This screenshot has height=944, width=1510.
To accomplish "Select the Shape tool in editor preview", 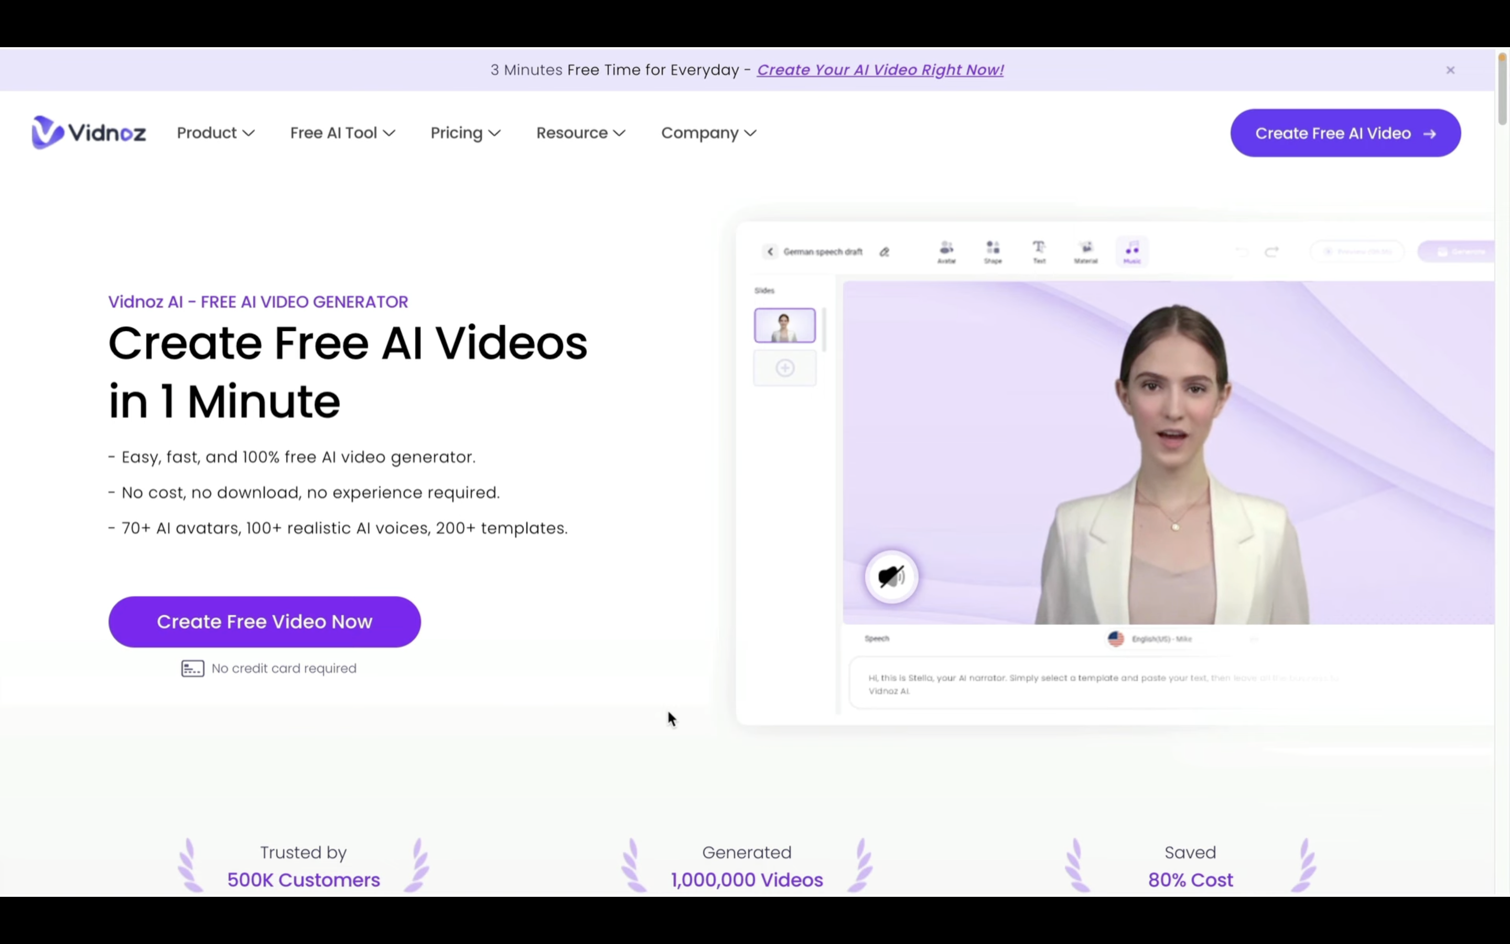I will pos(993,252).
